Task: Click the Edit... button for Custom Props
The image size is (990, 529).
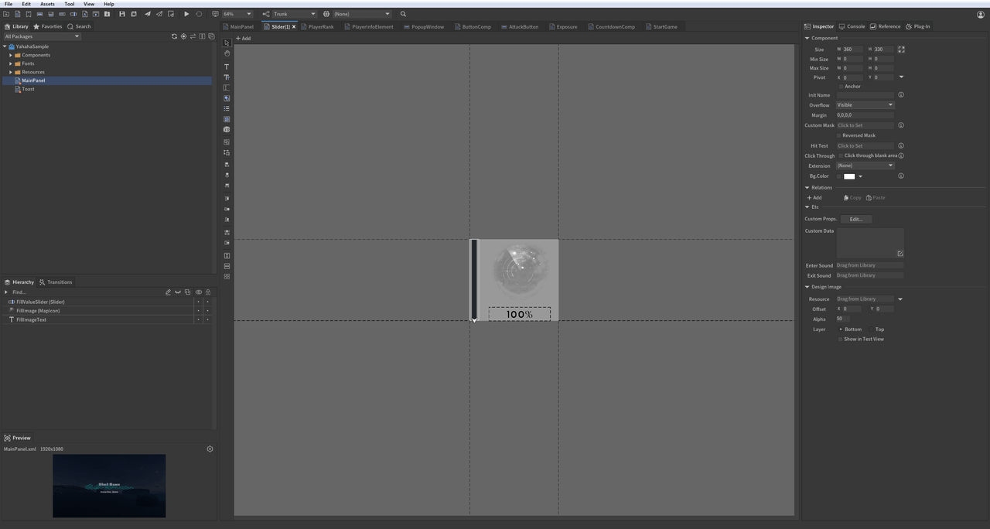Action: coord(855,219)
